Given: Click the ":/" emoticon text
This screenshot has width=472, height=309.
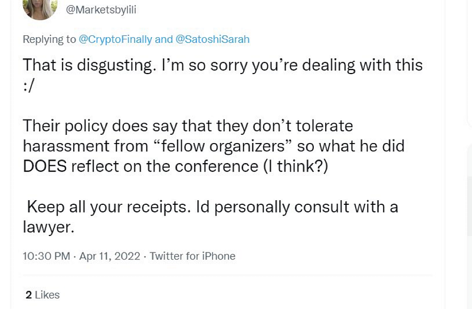Looking at the screenshot, I should click(30, 85).
